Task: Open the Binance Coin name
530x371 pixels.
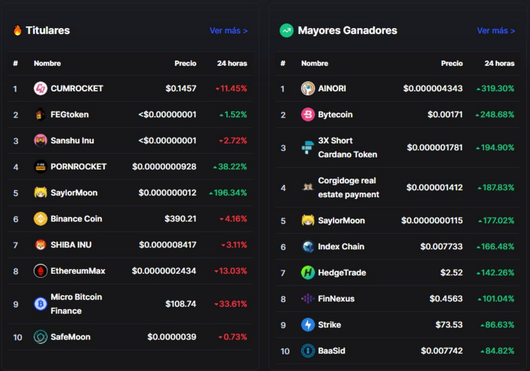Action: (x=76, y=219)
